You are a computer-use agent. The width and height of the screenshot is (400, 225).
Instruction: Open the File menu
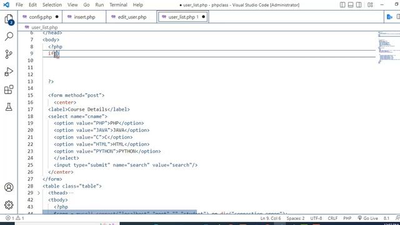tap(19, 4)
